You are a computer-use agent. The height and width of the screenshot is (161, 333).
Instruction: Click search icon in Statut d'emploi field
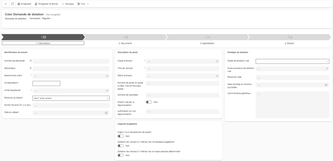pyautogui.click(x=217, y=76)
